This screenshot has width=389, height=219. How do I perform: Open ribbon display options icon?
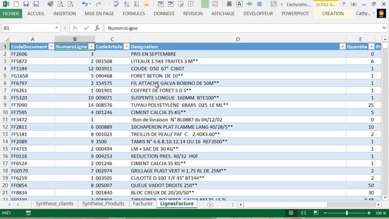354,4
